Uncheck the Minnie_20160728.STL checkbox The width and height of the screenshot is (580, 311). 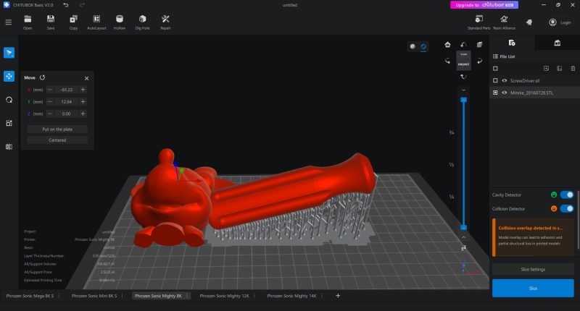coord(495,93)
